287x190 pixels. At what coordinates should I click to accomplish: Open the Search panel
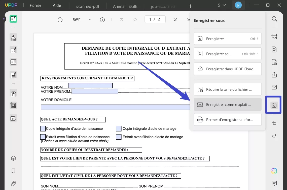[274, 19]
